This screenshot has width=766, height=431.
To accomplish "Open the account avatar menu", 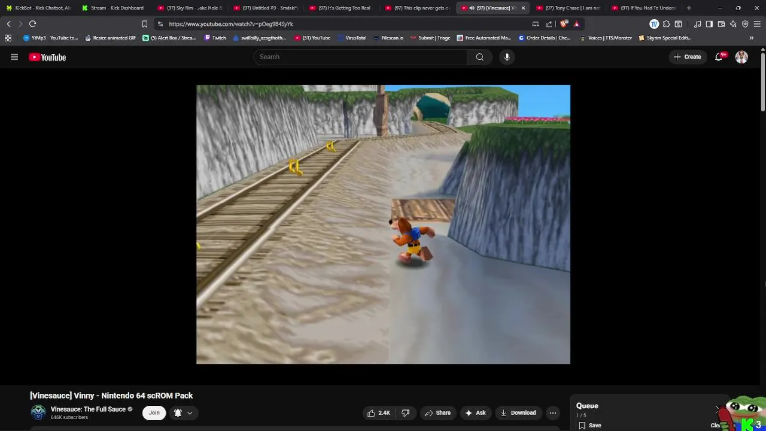I will click(741, 57).
